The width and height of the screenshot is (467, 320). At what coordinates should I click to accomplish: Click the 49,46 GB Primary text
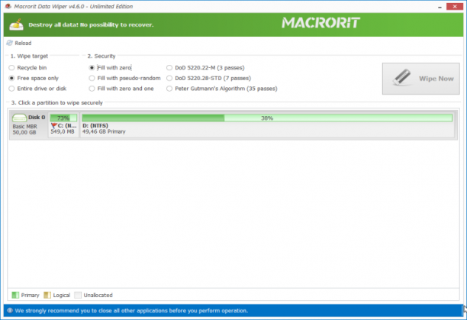click(104, 131)
